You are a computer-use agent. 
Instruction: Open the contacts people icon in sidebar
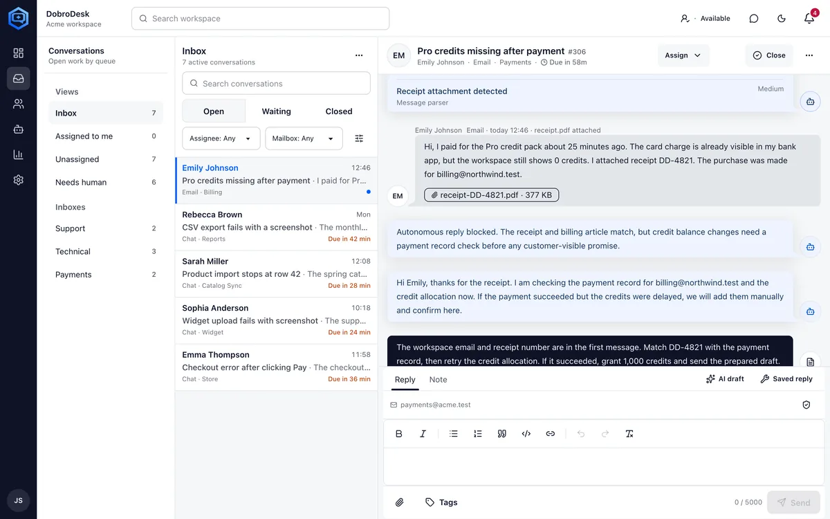19,104
